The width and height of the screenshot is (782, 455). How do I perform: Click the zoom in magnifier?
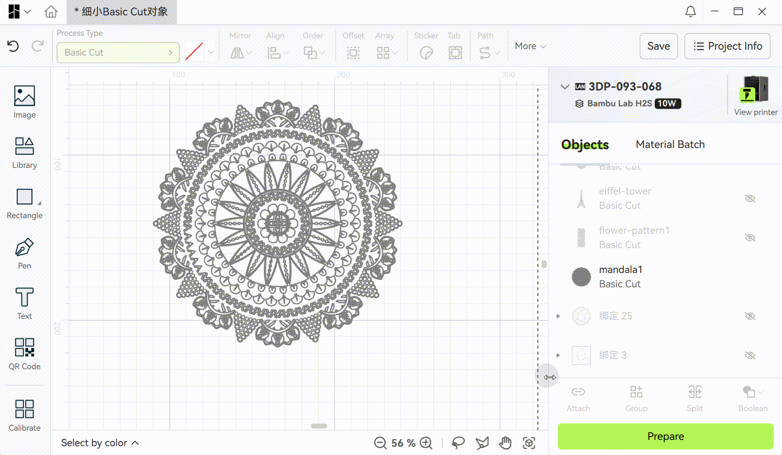point(427,443)
